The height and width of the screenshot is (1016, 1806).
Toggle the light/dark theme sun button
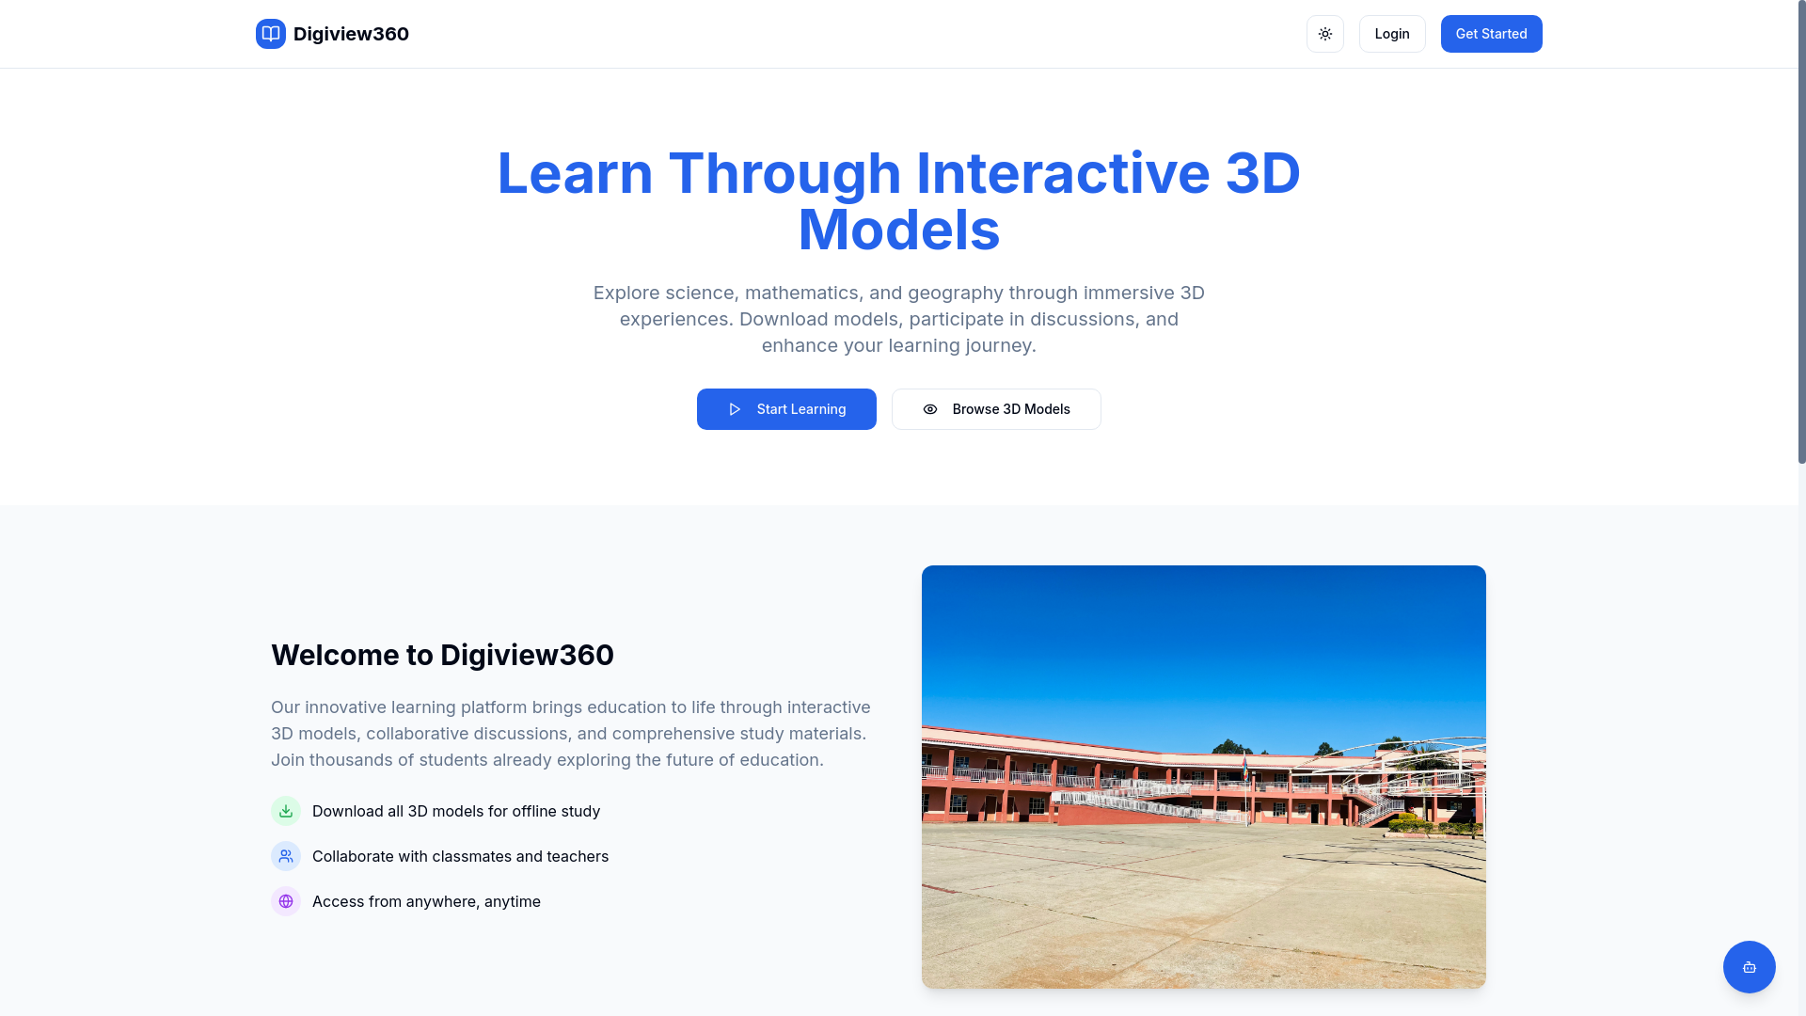click(1325, 34)
